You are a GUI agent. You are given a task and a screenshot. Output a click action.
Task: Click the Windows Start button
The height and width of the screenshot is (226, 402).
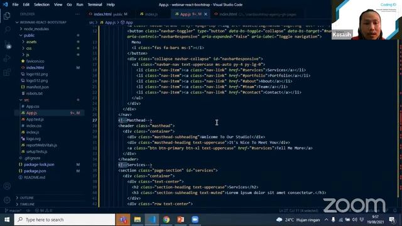(x=7, y=220)
